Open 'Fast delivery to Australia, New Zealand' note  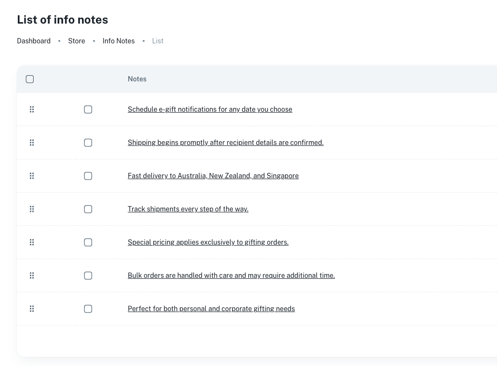coord(213,176)
